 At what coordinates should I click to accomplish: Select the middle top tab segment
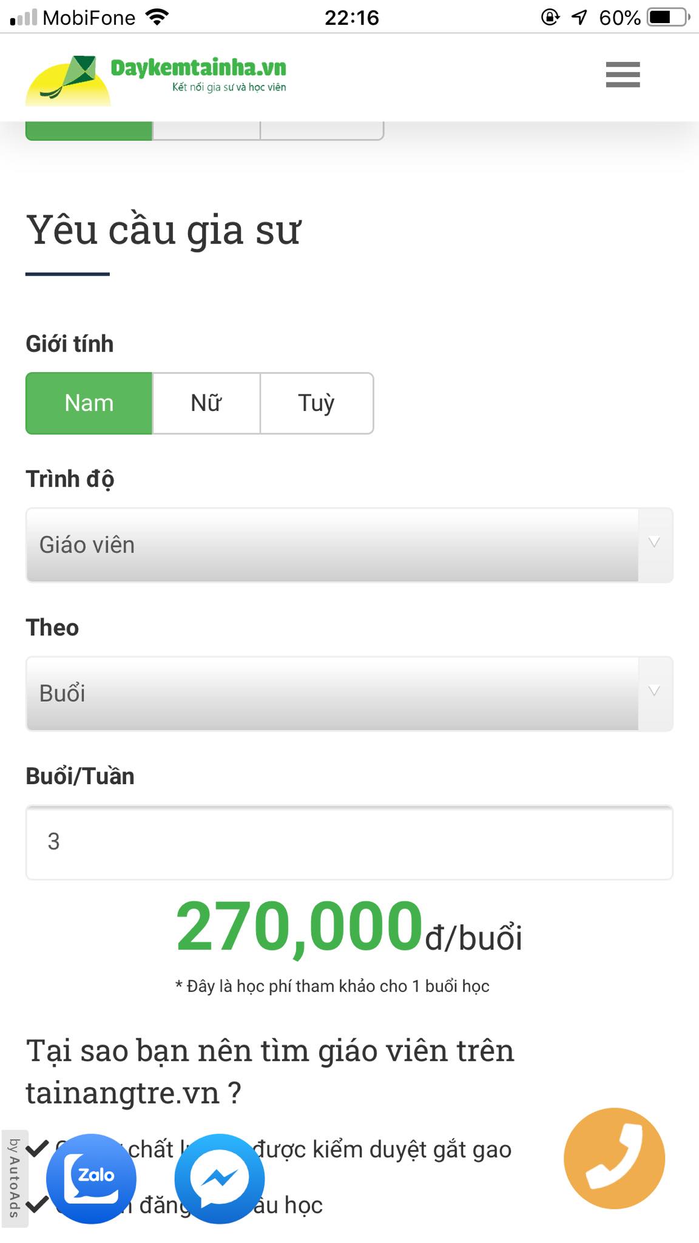tap(206, 130)
